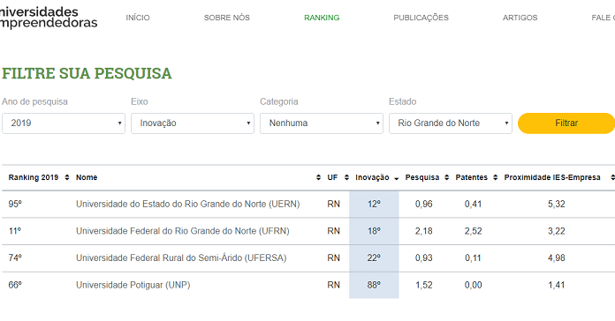615x321 pixels.
Task: Sort by Patentes column arrows
Action: pyautogui.click(x=495, y=177)
